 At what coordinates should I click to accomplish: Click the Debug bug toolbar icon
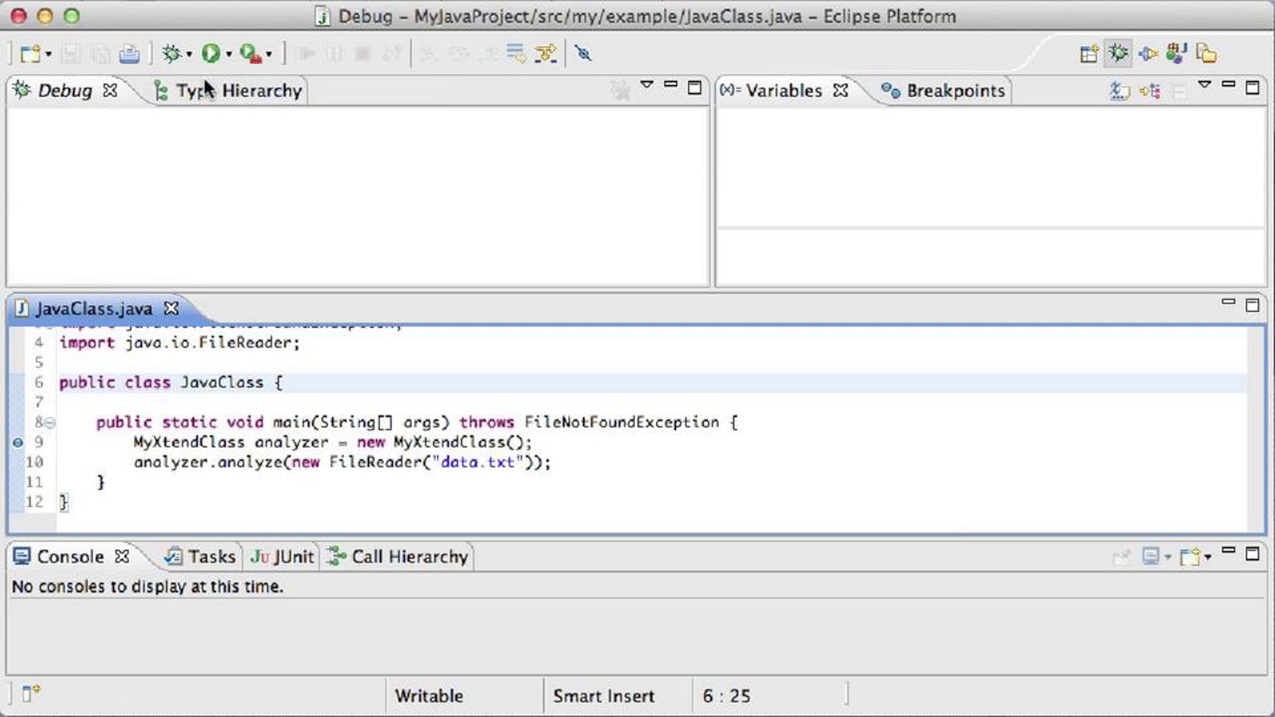click(172, 54)
